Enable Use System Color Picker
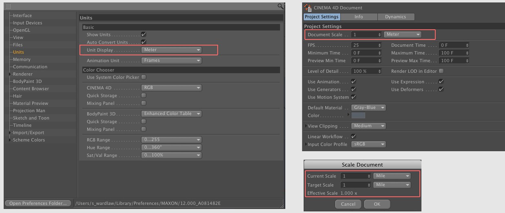505x213 pixels. (x=143, y=77)
